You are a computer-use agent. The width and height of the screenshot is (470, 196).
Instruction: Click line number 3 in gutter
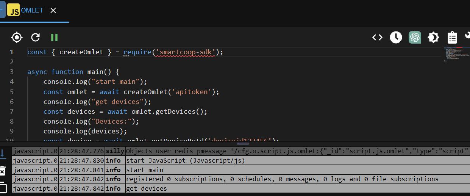pos(12,72)
